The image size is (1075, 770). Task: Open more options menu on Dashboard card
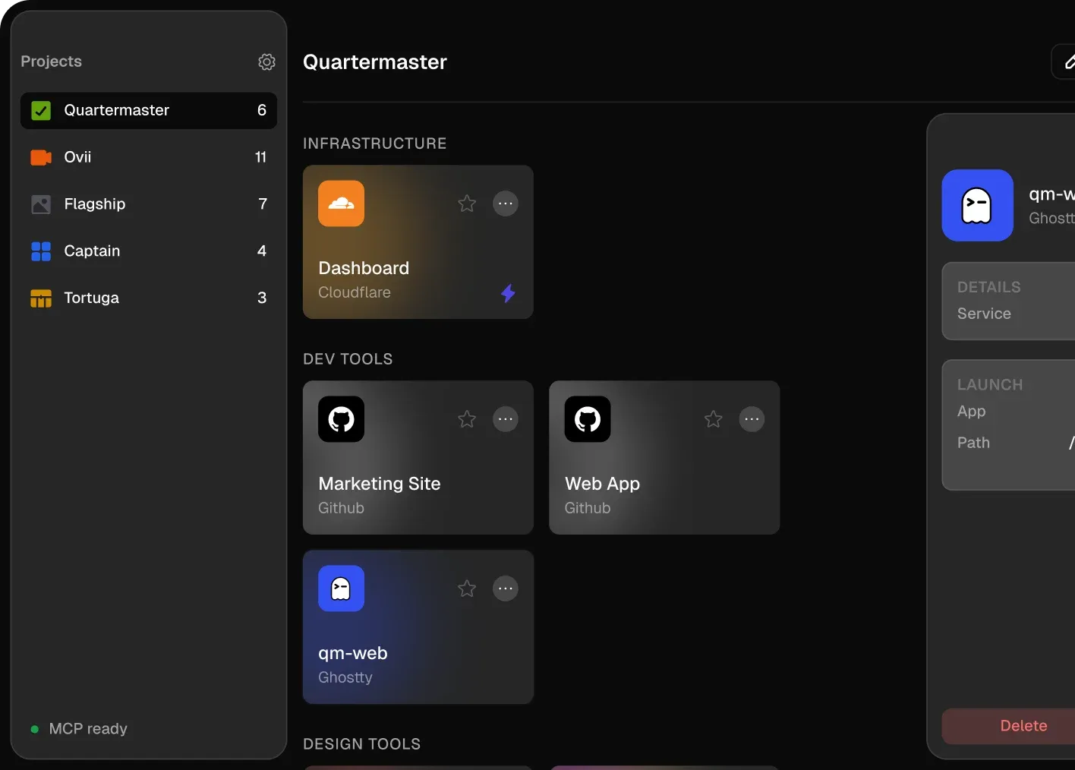[x=506, y=204]
